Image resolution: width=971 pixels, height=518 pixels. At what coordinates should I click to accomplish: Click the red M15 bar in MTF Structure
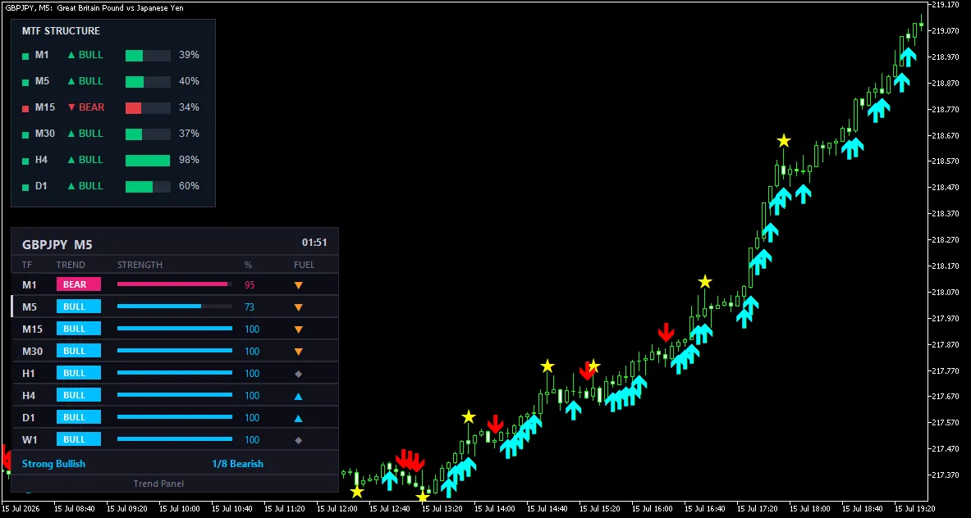(x=134, y=108)
